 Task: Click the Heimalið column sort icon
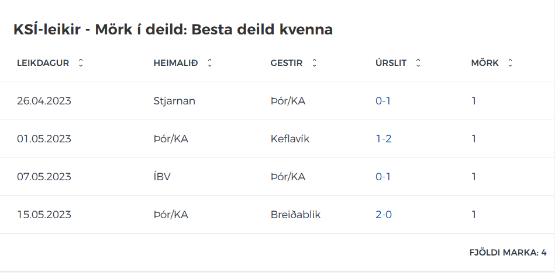(x=209, y=63)
